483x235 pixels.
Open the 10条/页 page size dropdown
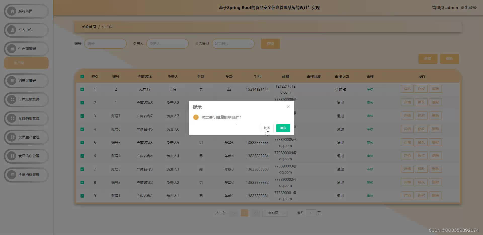(x=275, y=213)
